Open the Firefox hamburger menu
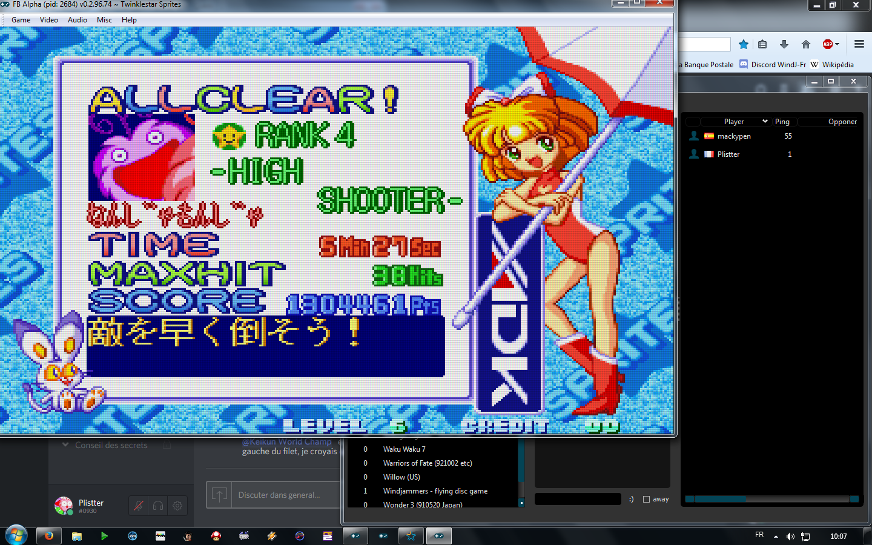Image resolution: width=872 pixels, height=545 pixels. click(x=859, y=44)
